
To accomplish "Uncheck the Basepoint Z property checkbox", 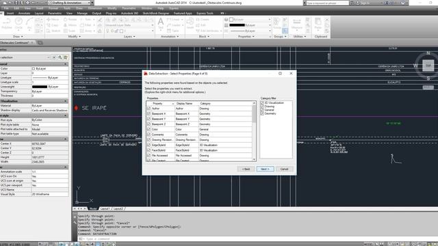I will 149,124.
